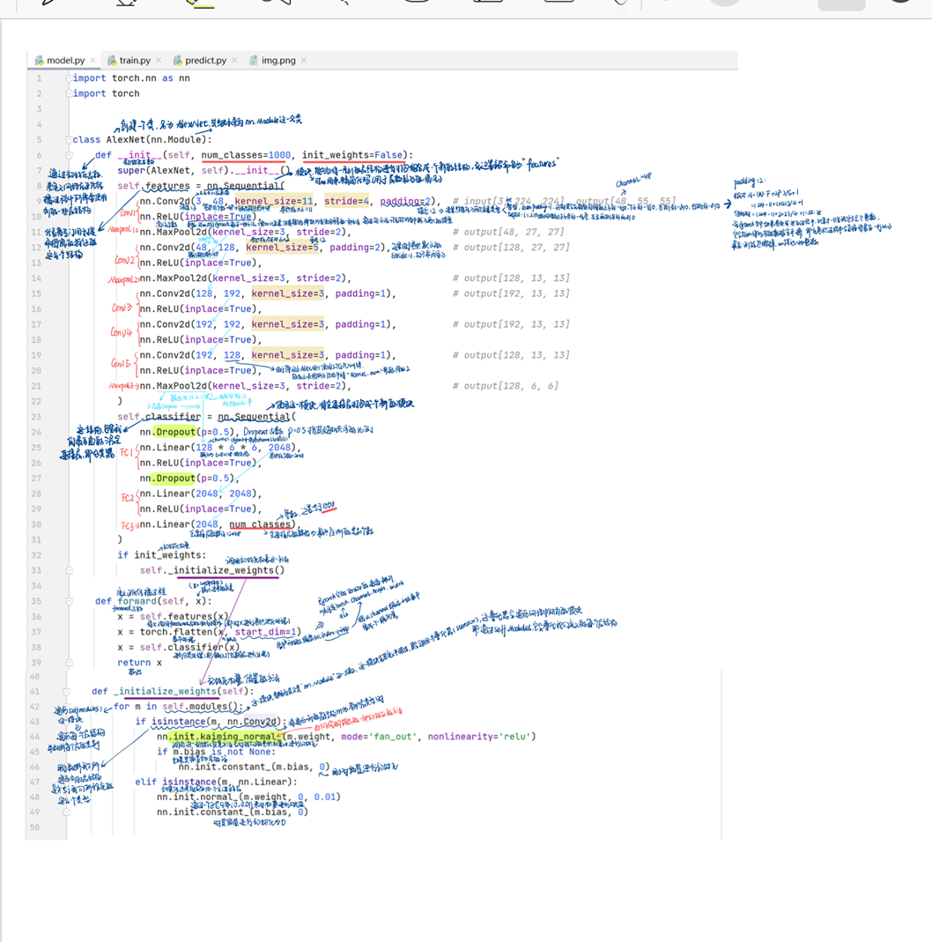The height and width of the screenshot is (942, 932).
Task: Close the model.py tab
Action: click(x=92, y=60)
